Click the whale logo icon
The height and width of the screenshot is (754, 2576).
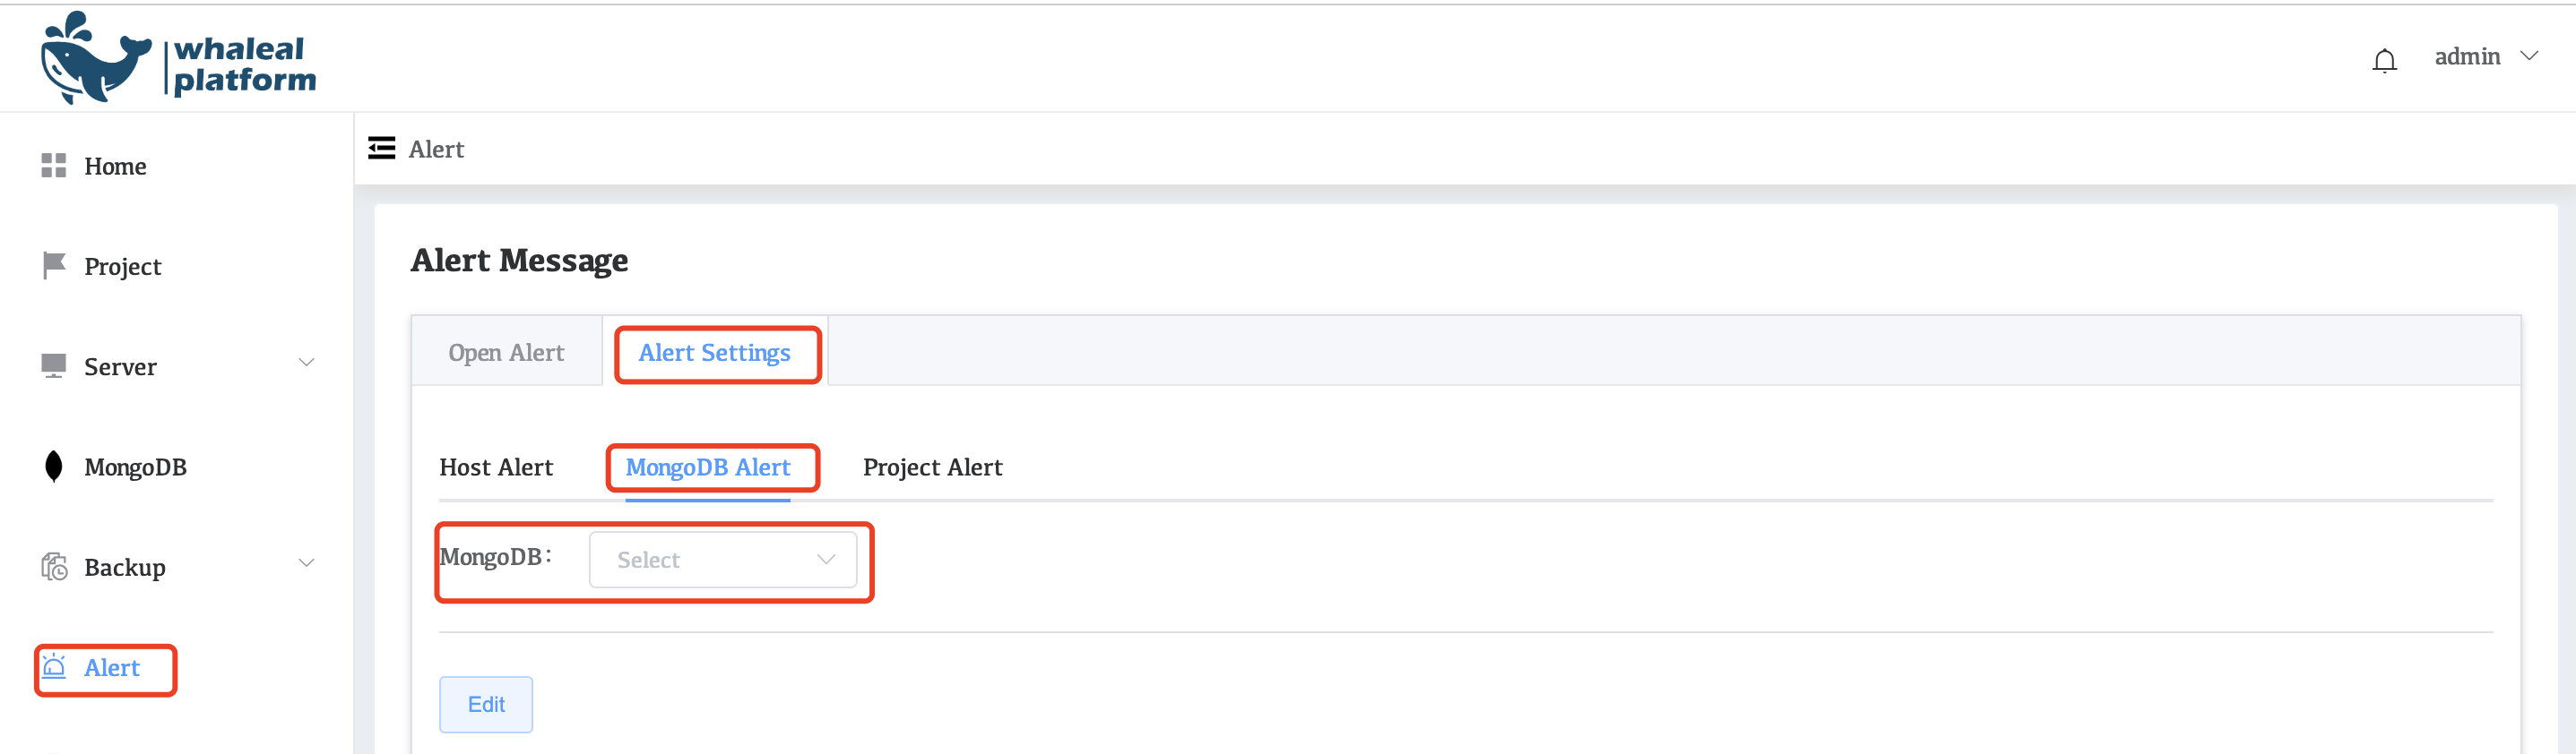pyautogui.click(x=94, y=58)
